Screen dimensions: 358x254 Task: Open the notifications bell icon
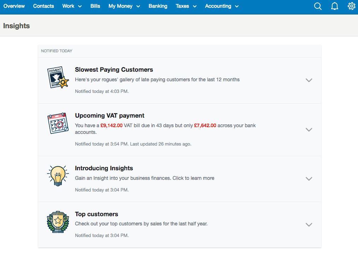coord(334,6)
